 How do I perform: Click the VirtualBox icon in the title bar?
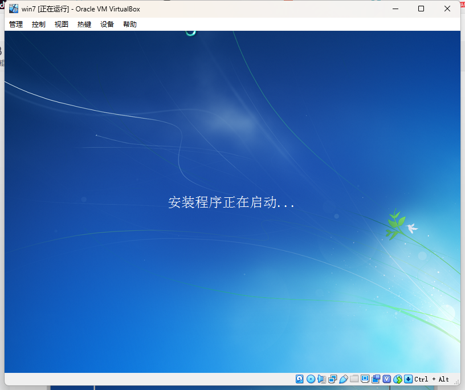click(x=14, y=9)
